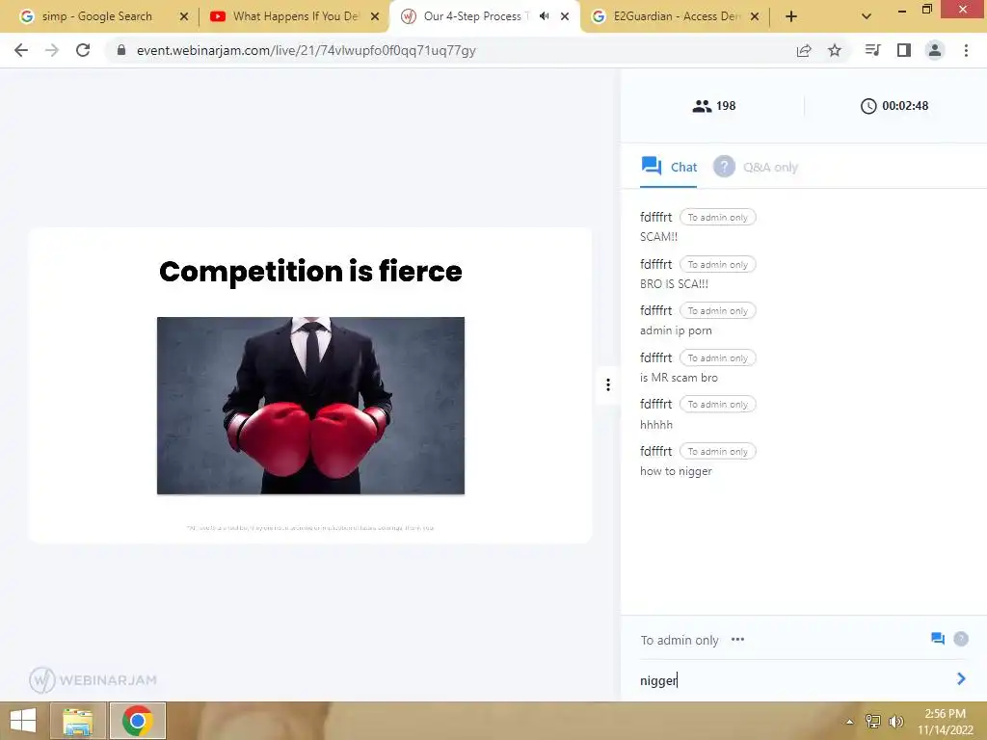Open Chrome's three-dot menu
This screenshot has height=740, width=987.
(x=966, y=50)
